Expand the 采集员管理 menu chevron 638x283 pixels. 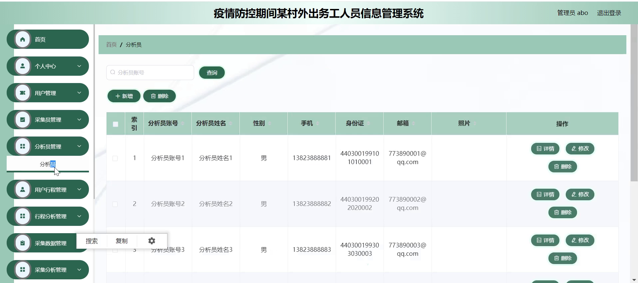[79, 120]
